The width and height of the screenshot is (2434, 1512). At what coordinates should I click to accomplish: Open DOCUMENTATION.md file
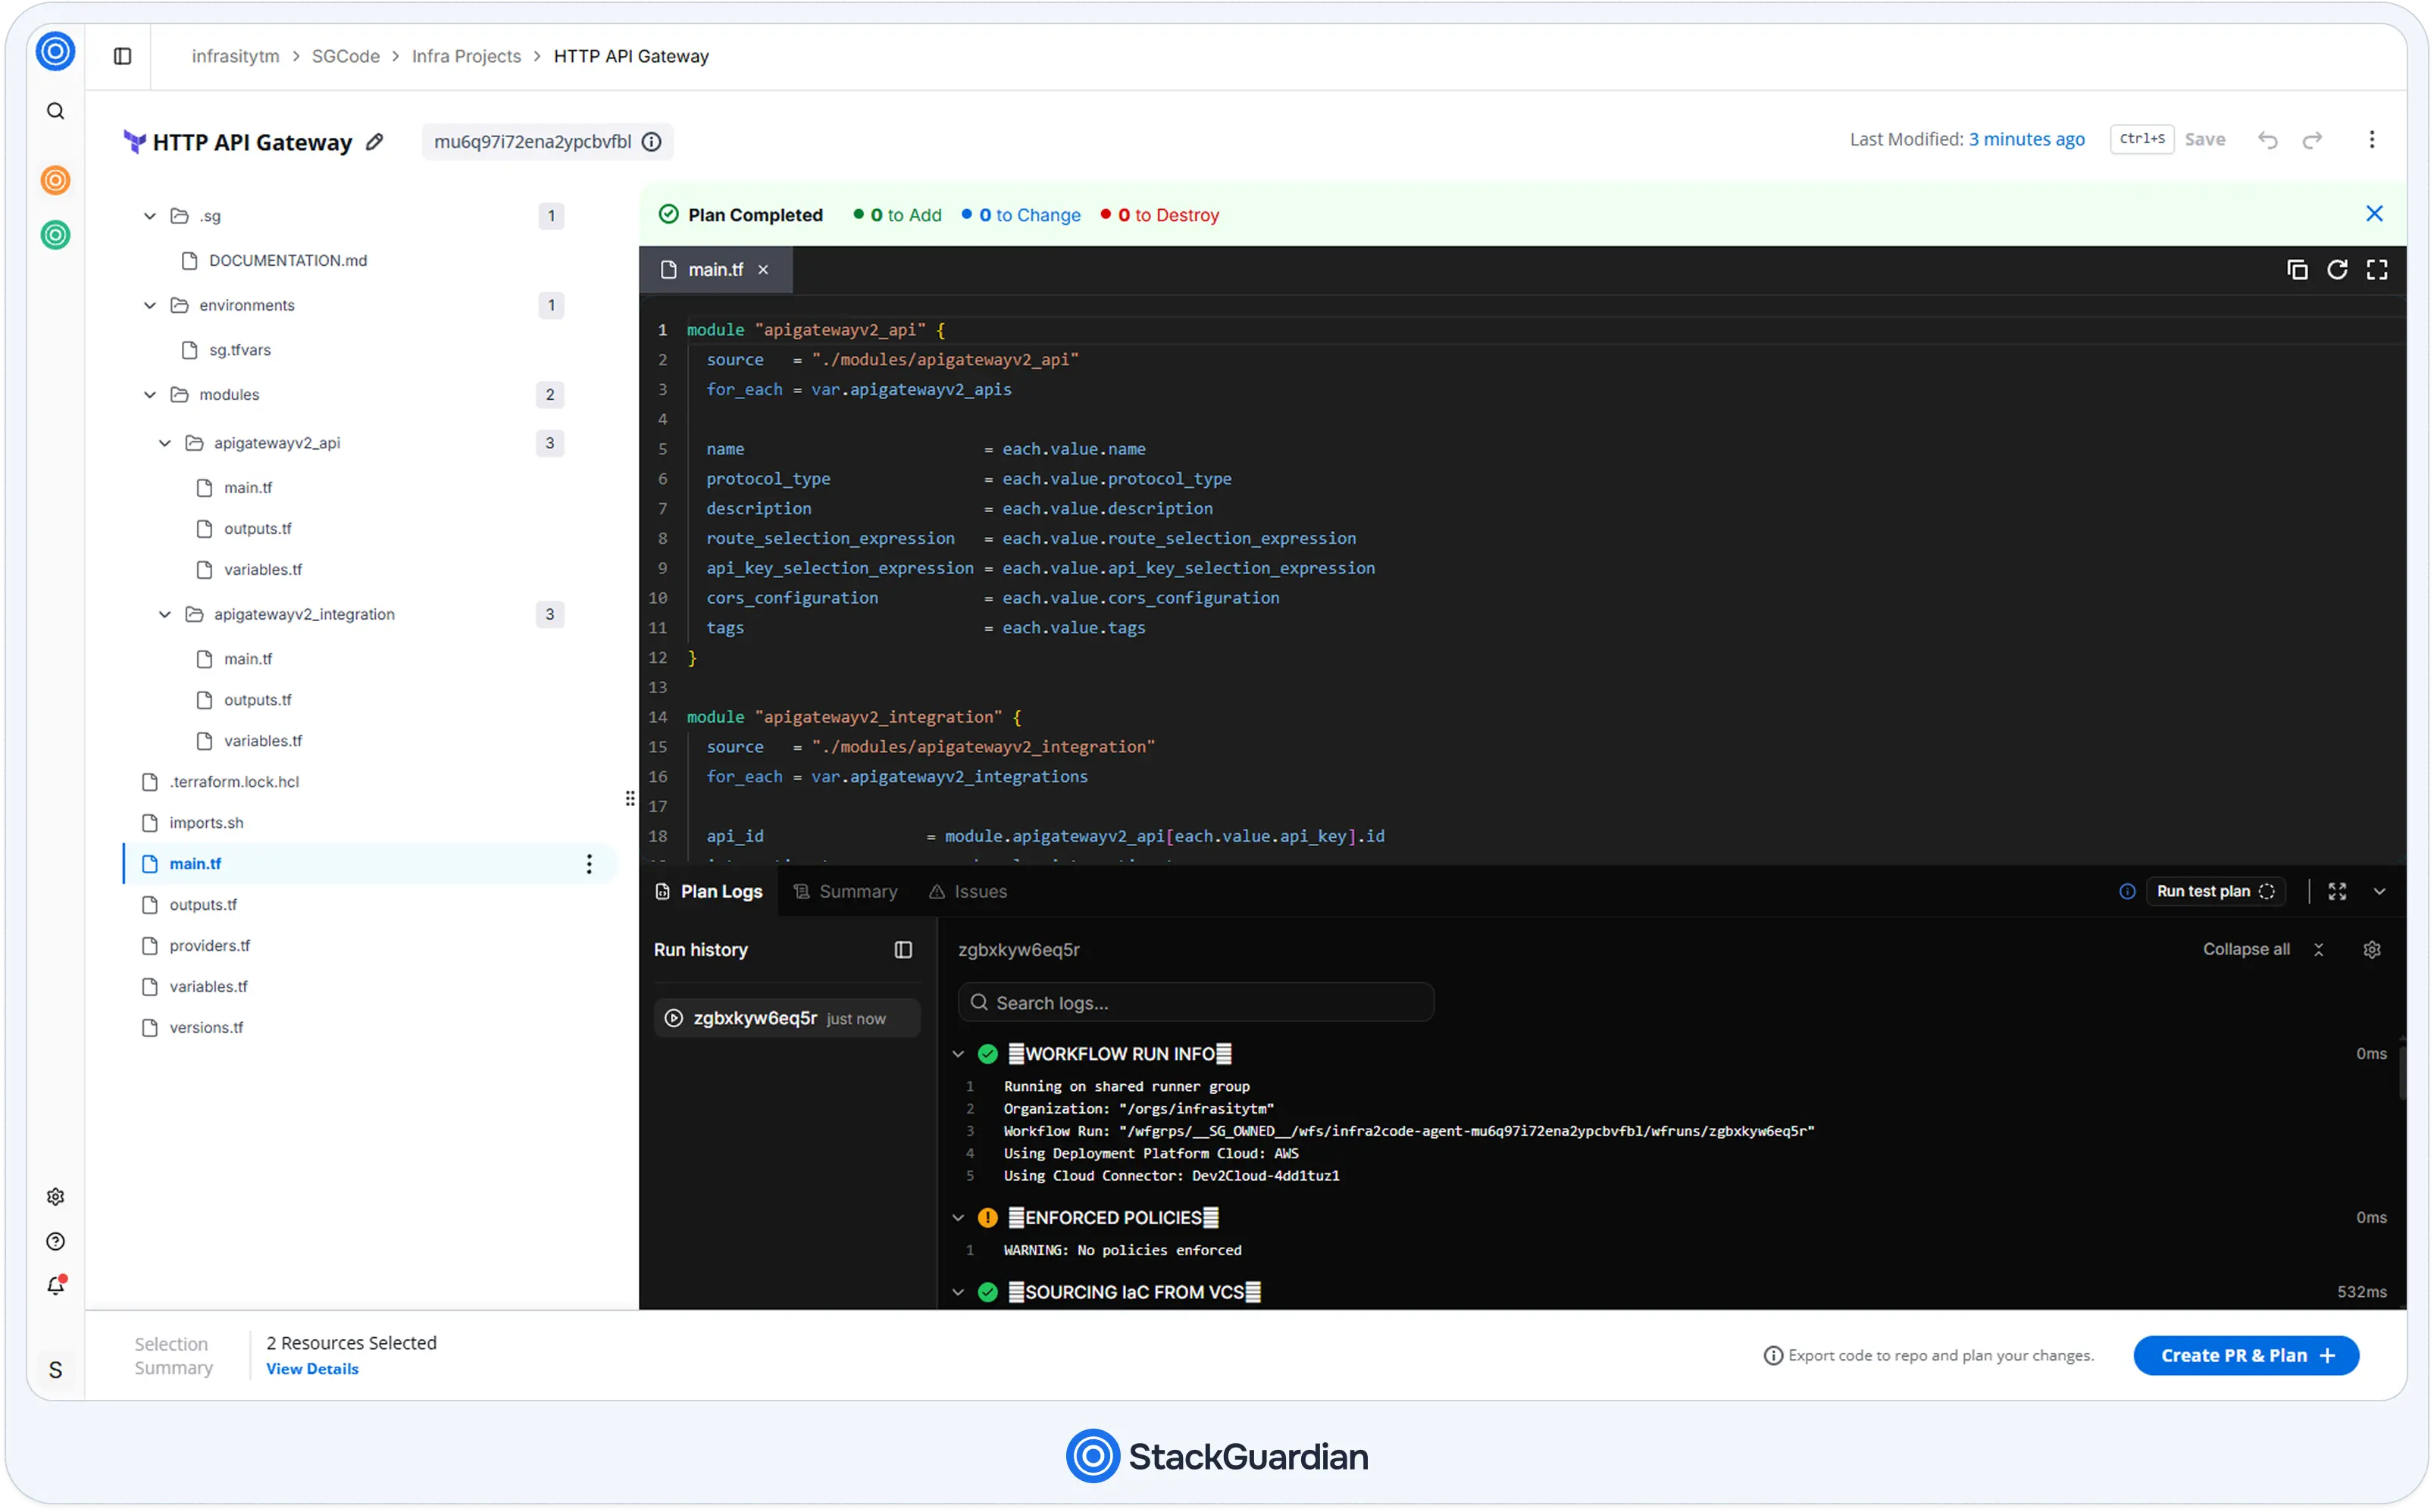(288, 261)
